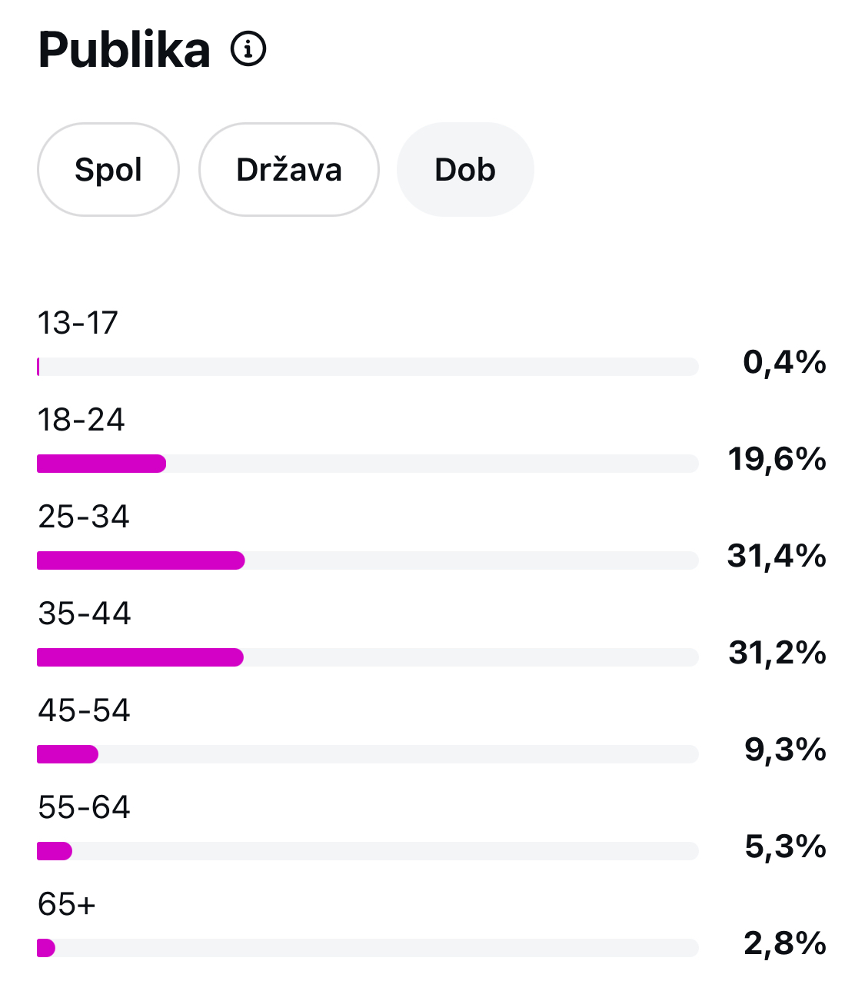Select the 35-44 age group label
This screenshot has height=1001, width=865.
point(84,614)
